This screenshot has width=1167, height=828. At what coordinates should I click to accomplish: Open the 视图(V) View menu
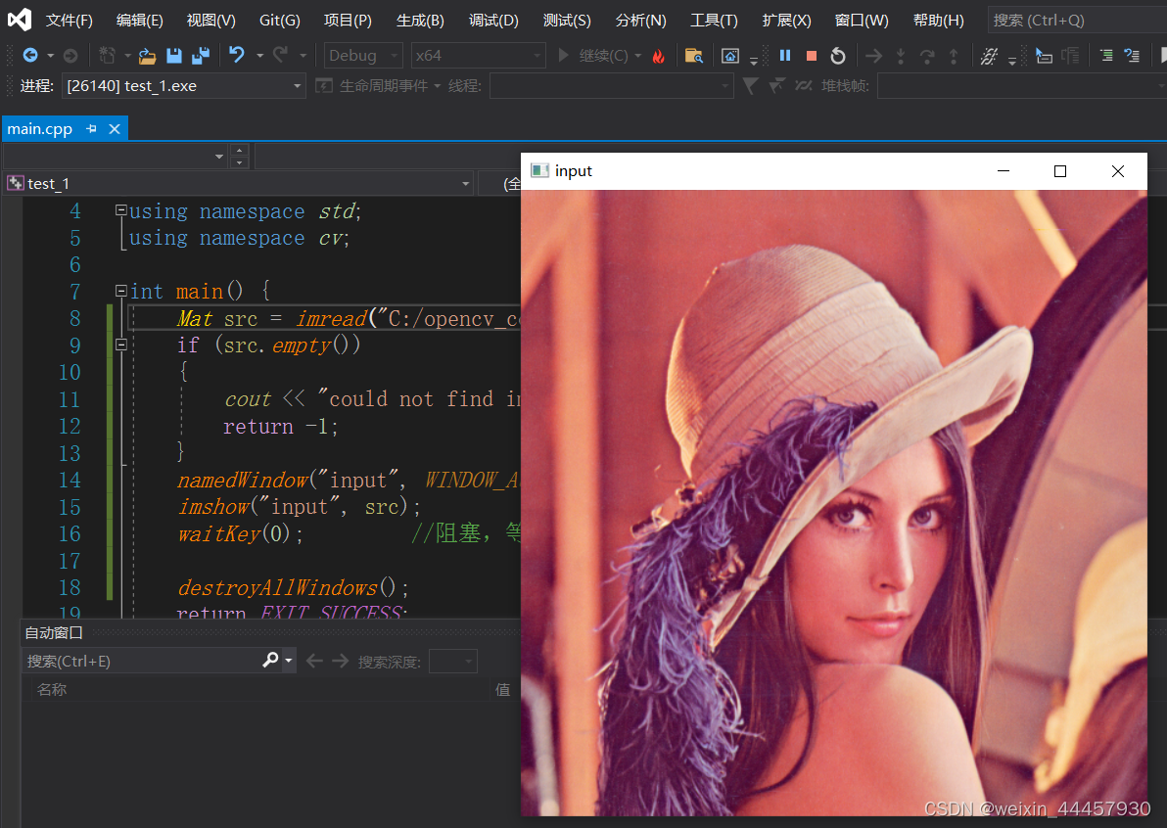pyautogui.click(x=211, y=21)
